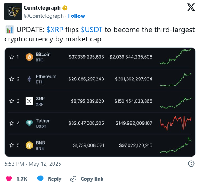Click the BNB market cap value

tap(136, 145)
